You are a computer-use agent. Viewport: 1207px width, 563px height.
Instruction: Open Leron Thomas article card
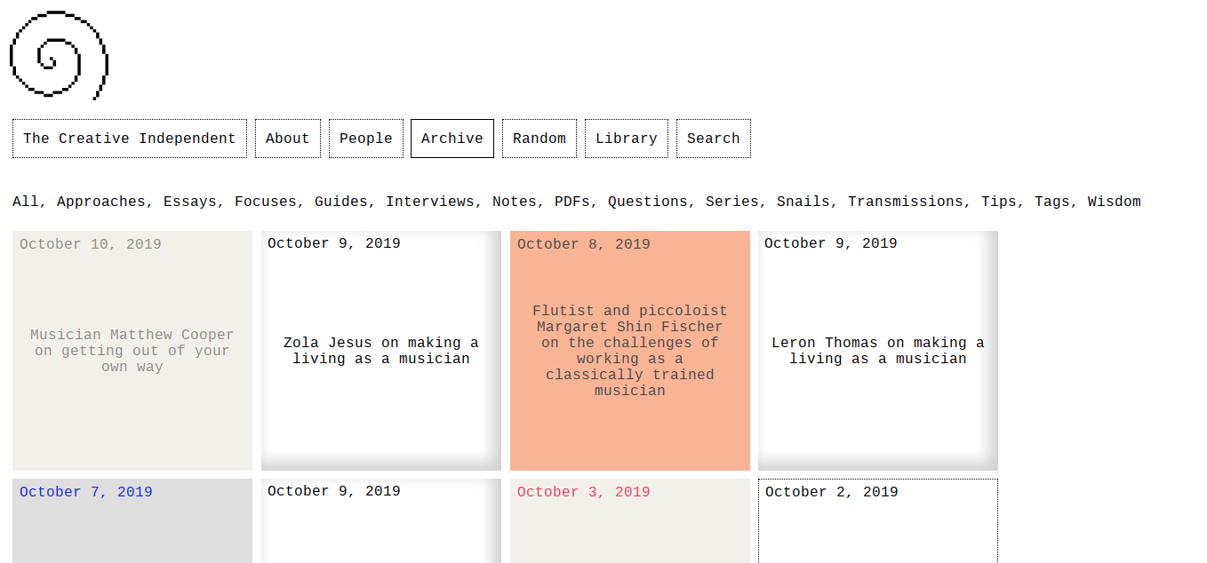click(878, 351)
